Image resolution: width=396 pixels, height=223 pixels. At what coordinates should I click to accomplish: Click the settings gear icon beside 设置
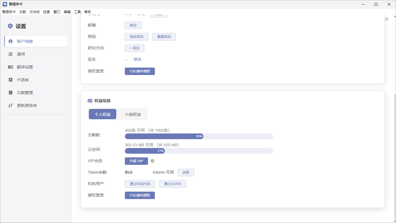(x=10, y=26)
